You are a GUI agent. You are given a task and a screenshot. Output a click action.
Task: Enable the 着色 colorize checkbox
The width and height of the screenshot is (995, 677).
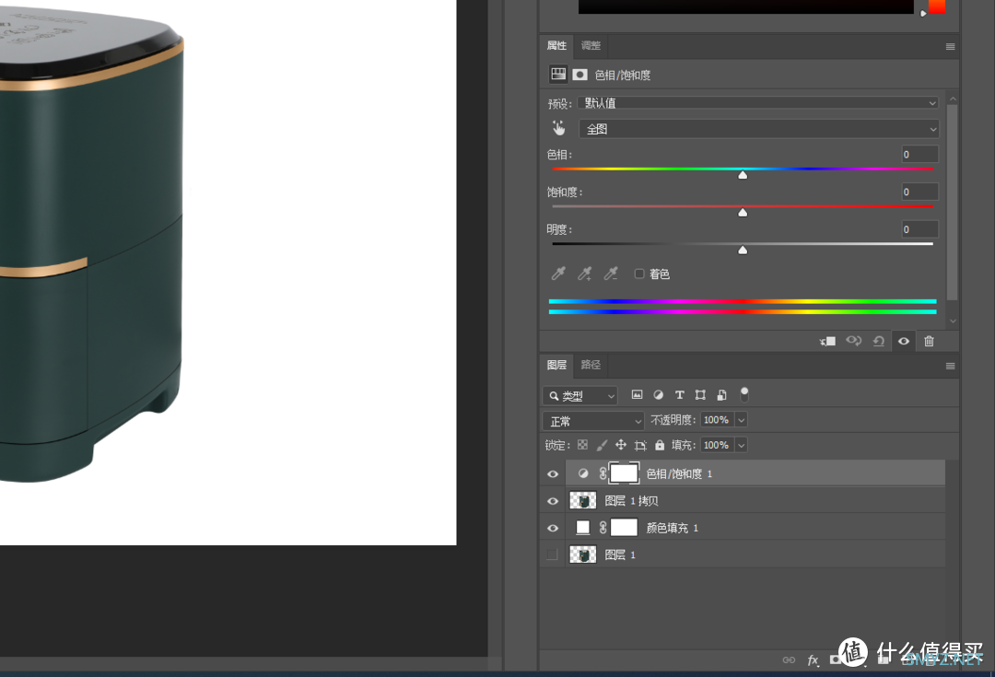639,274
